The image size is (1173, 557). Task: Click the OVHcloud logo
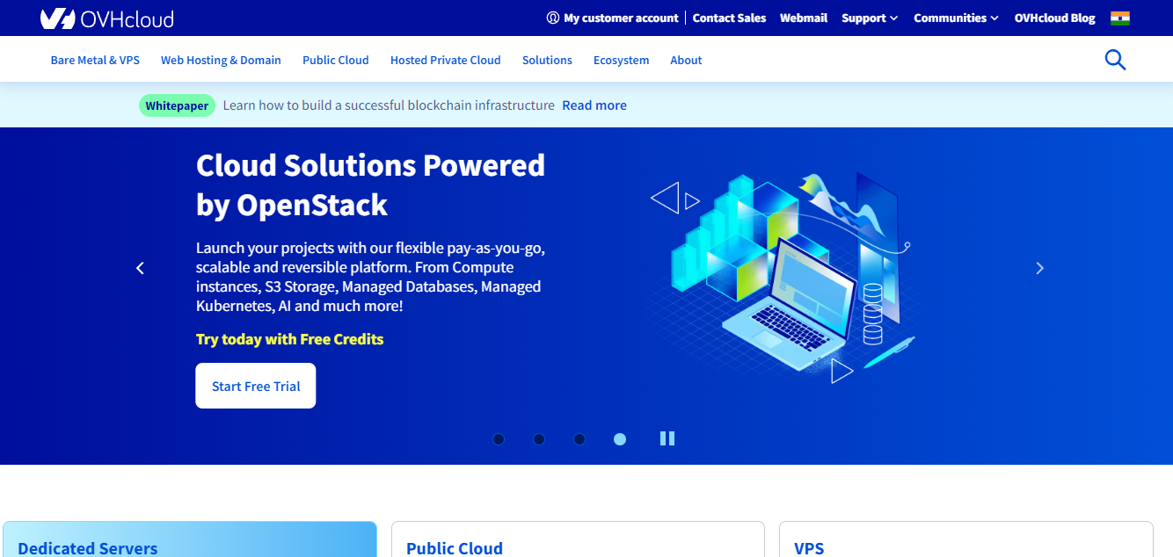point(107,18)
